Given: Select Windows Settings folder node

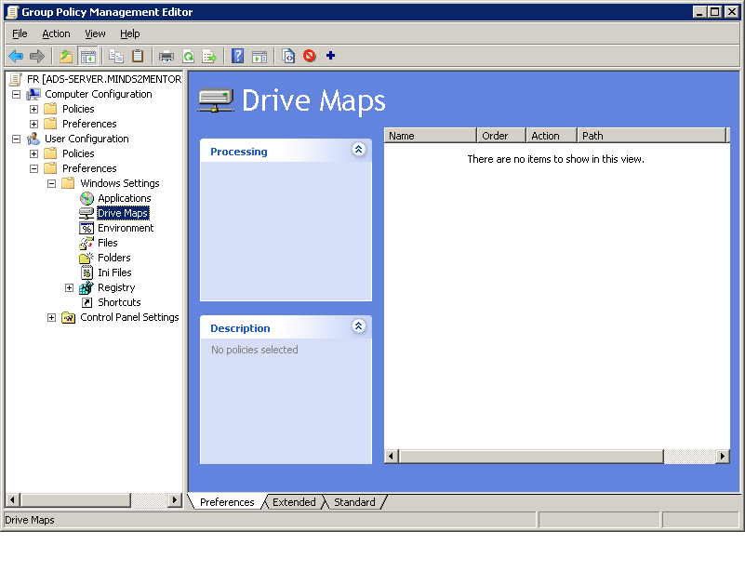Looking at the screenshot, I should point(120,183).
